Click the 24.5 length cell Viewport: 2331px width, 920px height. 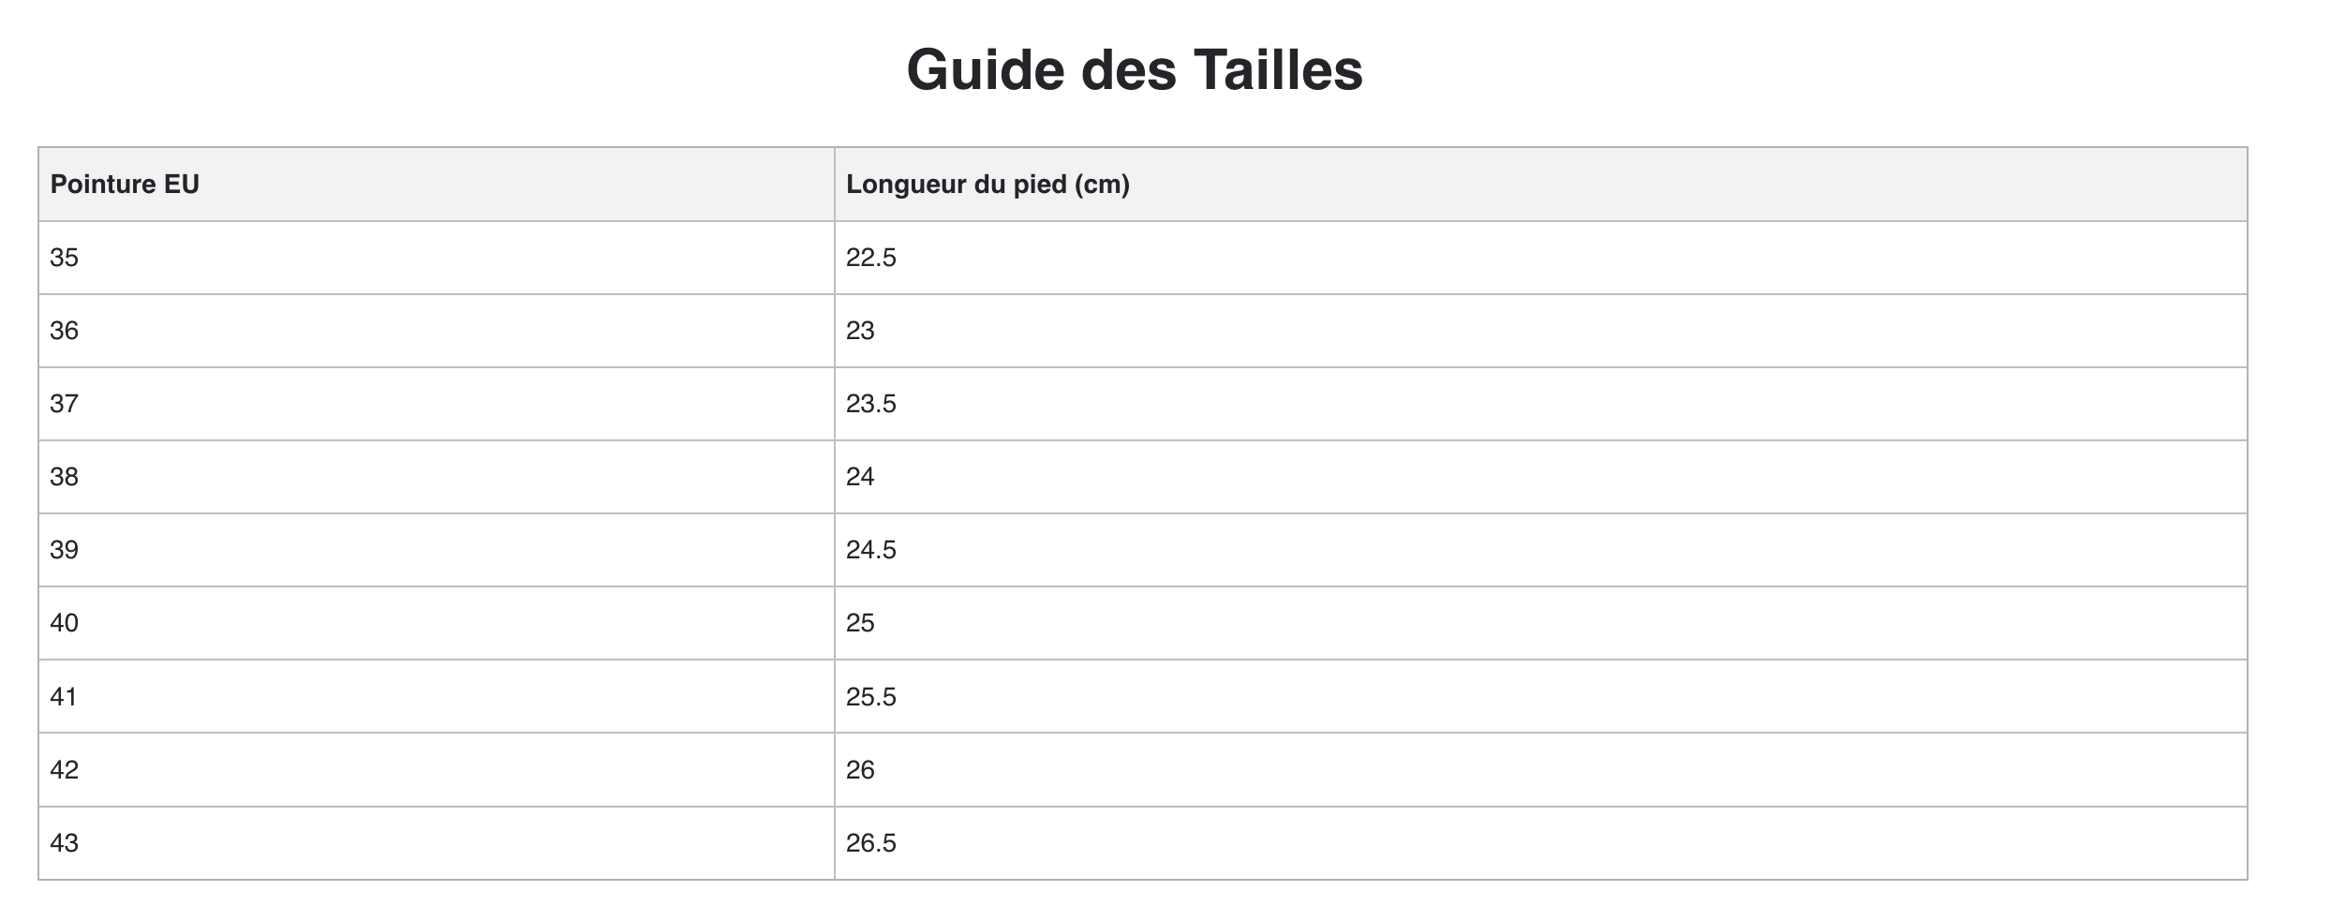[x=1540, y=550]
